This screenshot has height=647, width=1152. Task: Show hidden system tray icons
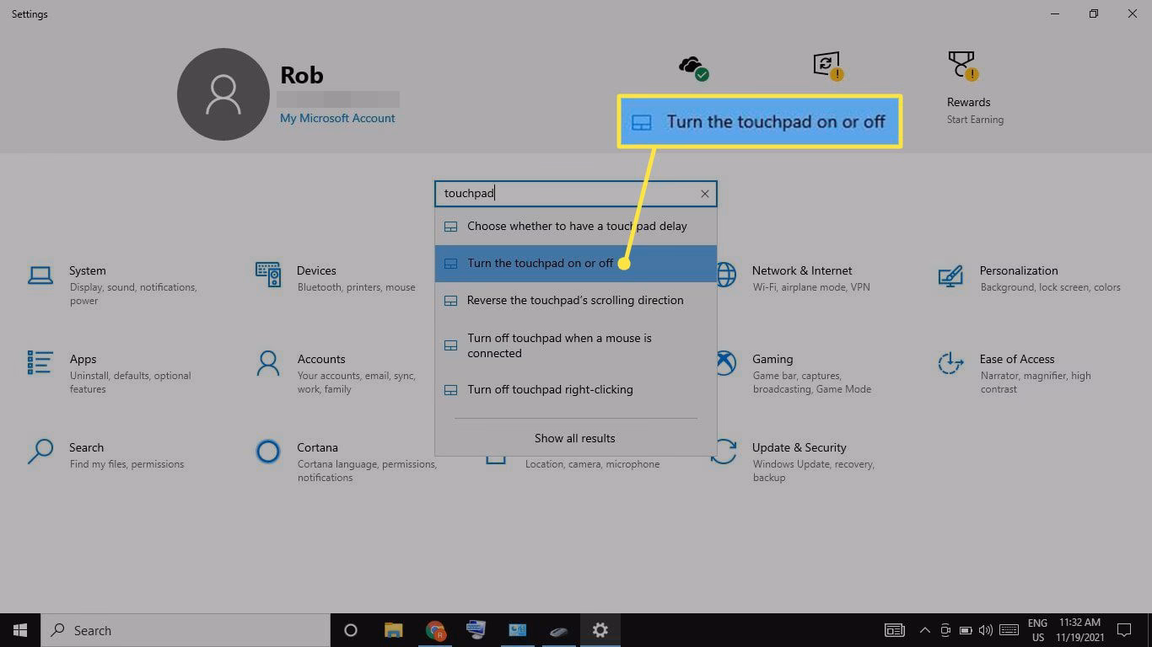pyautogui.click(x=924, y=630)
